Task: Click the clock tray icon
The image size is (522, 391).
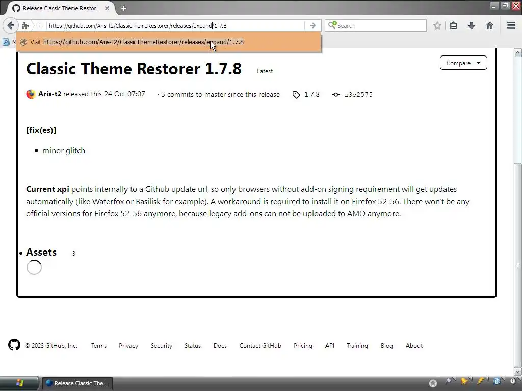Action: pyautogui.click(x=513, y=381)
